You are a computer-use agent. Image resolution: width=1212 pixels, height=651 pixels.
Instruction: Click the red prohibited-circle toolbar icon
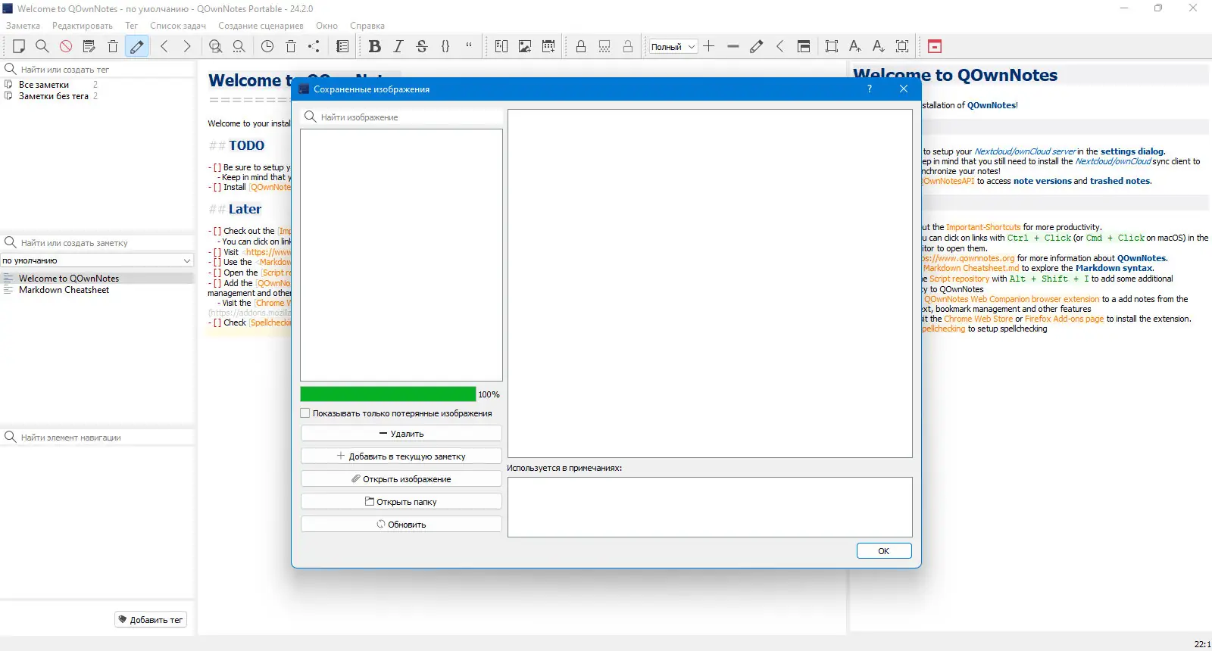coord(66,46)
